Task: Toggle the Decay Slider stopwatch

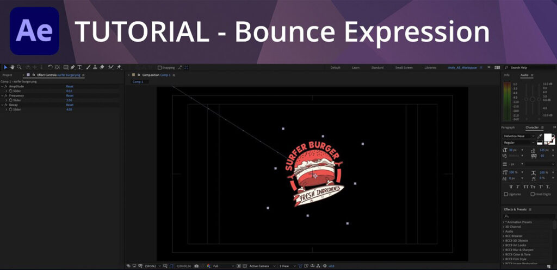Action: [x=10, y=110]
